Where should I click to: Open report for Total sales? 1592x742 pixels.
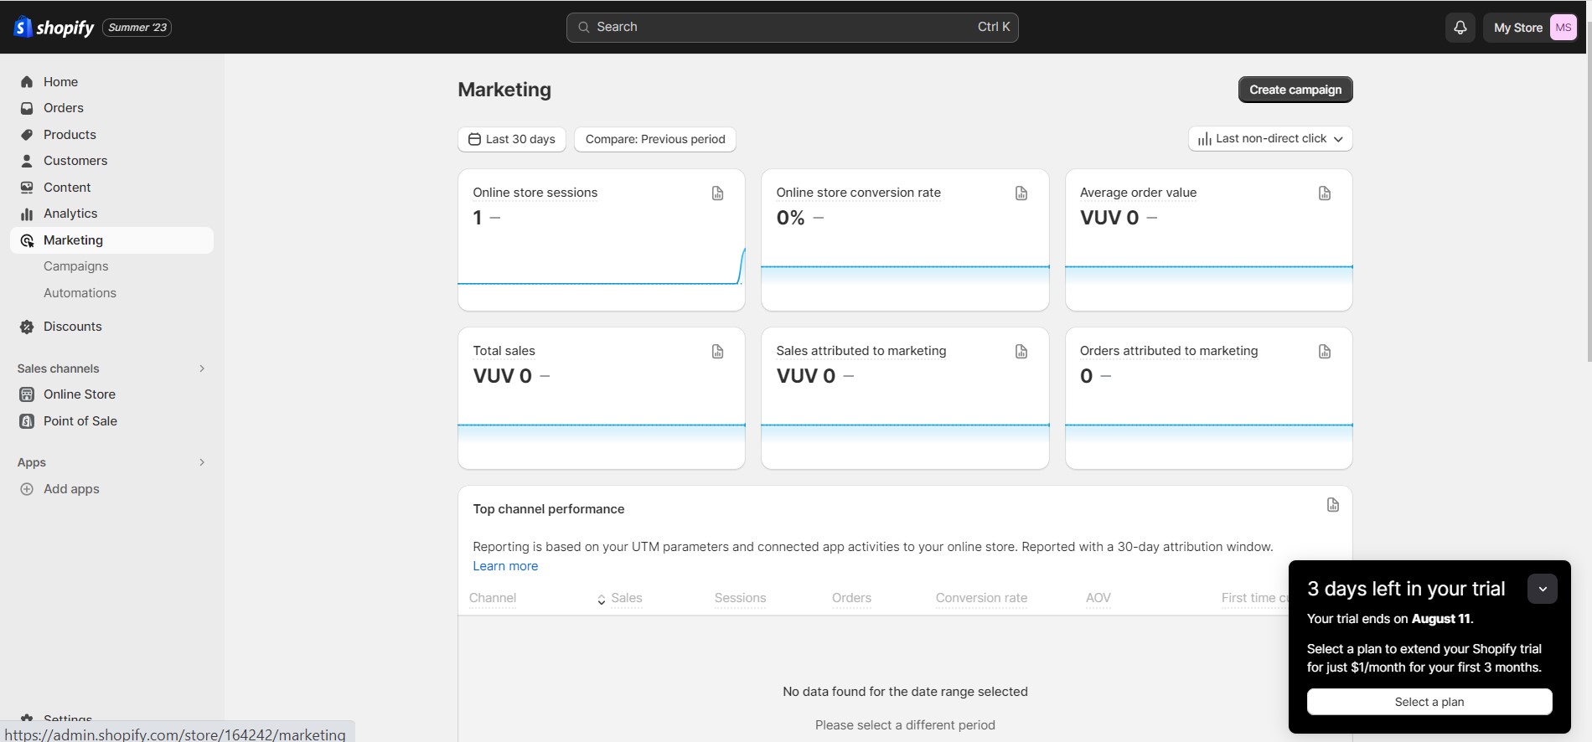point(717,352)
